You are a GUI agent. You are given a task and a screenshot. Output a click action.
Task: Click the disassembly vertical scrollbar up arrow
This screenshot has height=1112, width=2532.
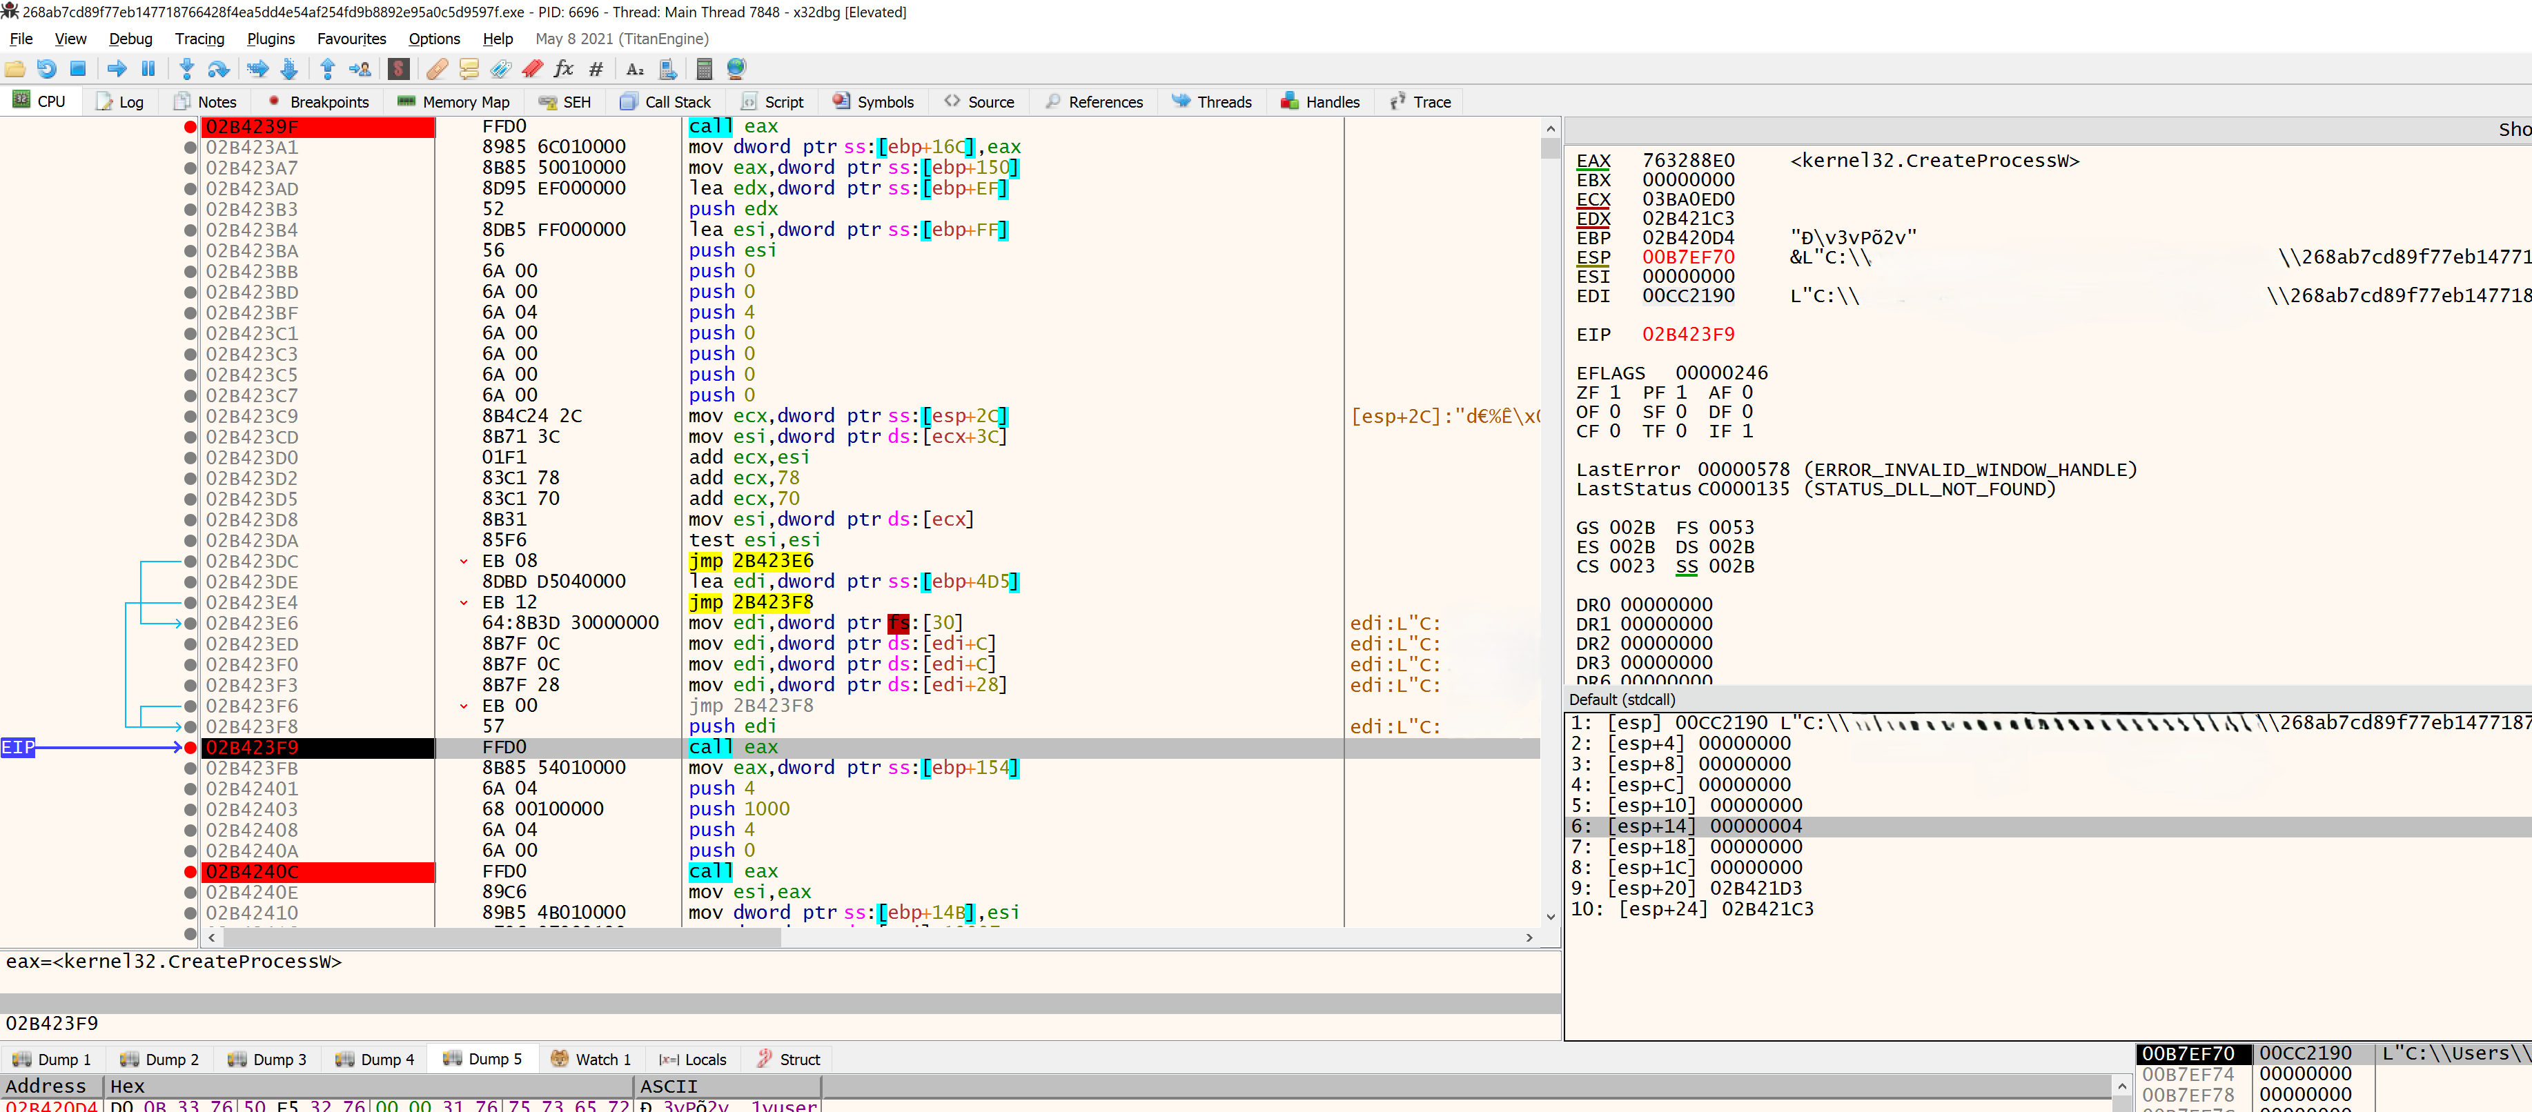tap(1550, 129)
